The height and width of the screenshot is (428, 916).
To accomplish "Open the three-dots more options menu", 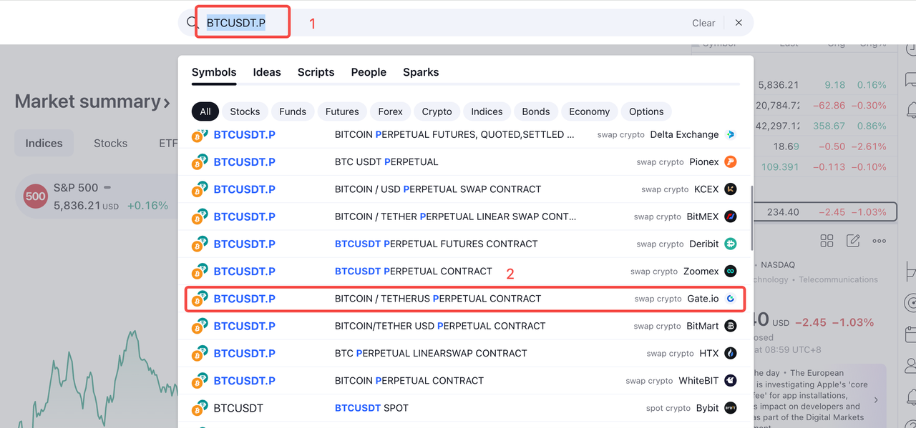I will click(879, 241).
